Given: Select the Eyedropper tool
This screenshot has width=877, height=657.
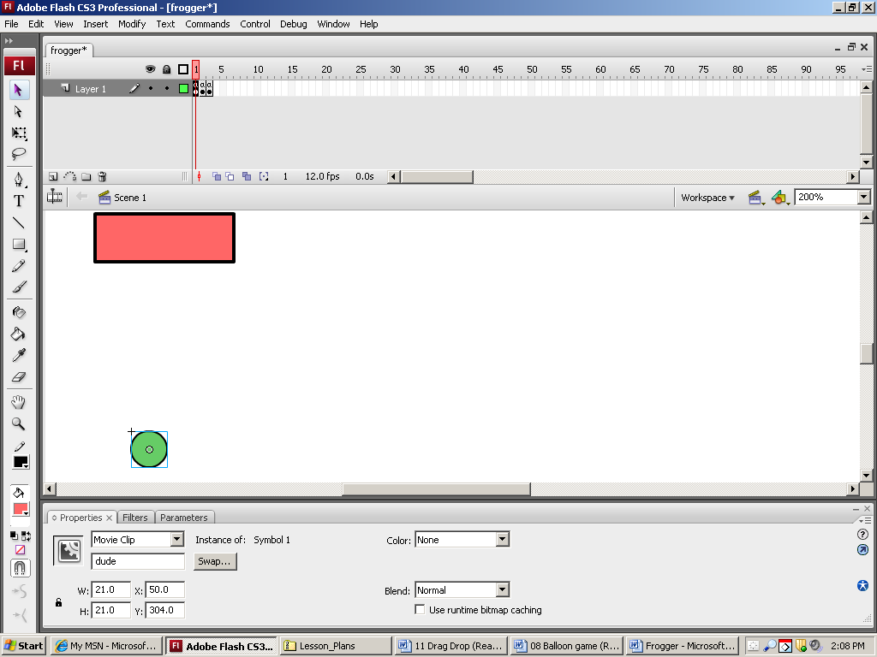Looking at the screenshot, I should click(x=19, y=355).
